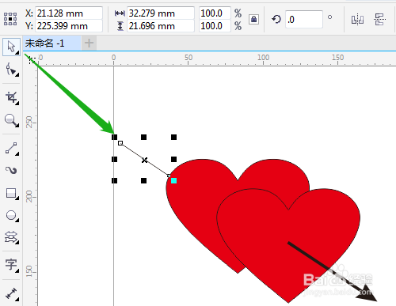Select the Parallel Dimension tool
396x306 pixels.
[x=11, y=293]
